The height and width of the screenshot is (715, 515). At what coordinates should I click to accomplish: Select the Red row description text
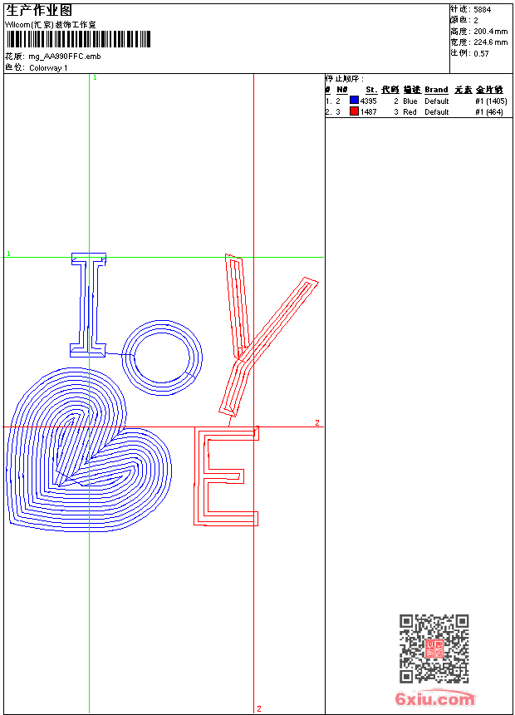410,111
